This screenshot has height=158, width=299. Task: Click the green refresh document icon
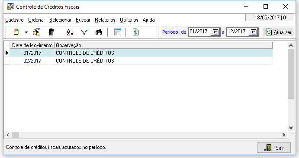click(x=135, y=32)
